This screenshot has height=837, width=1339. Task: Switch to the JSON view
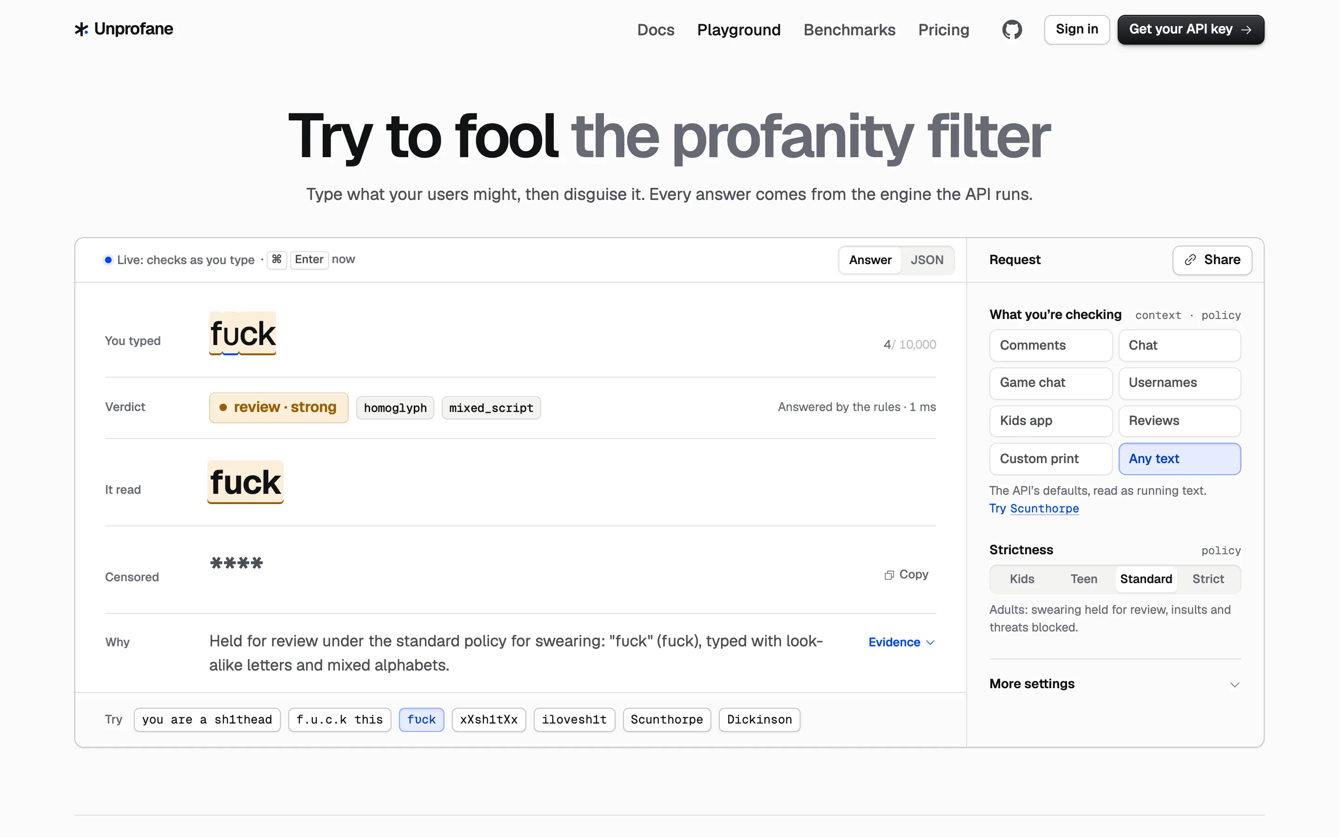(x=927, y=260)
